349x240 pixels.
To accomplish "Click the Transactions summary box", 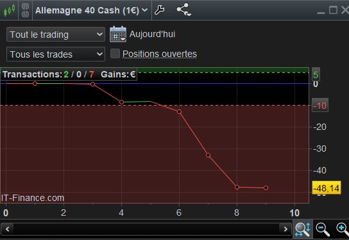I will [x=69, y=74].
